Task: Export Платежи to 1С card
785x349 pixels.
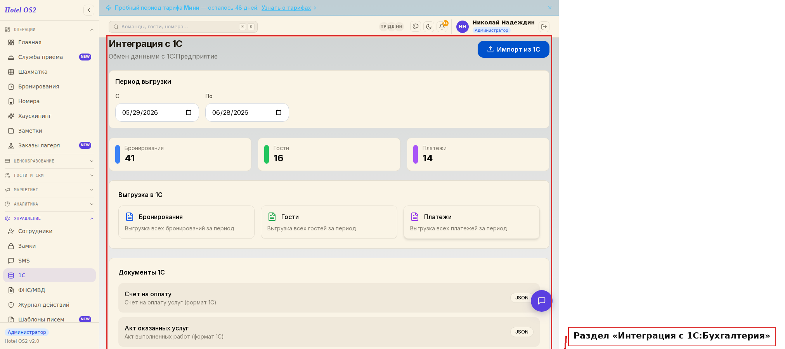Action: (471, 222)
